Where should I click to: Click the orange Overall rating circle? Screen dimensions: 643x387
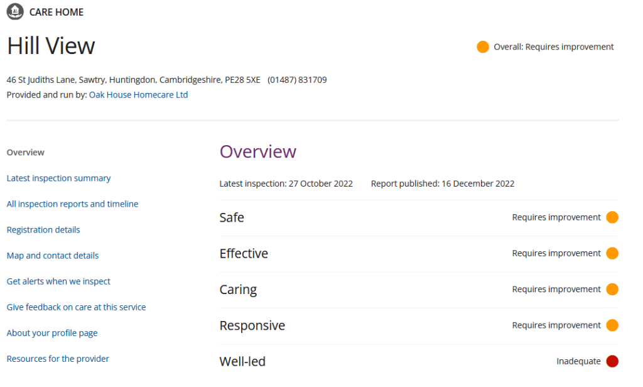[482, 47]
